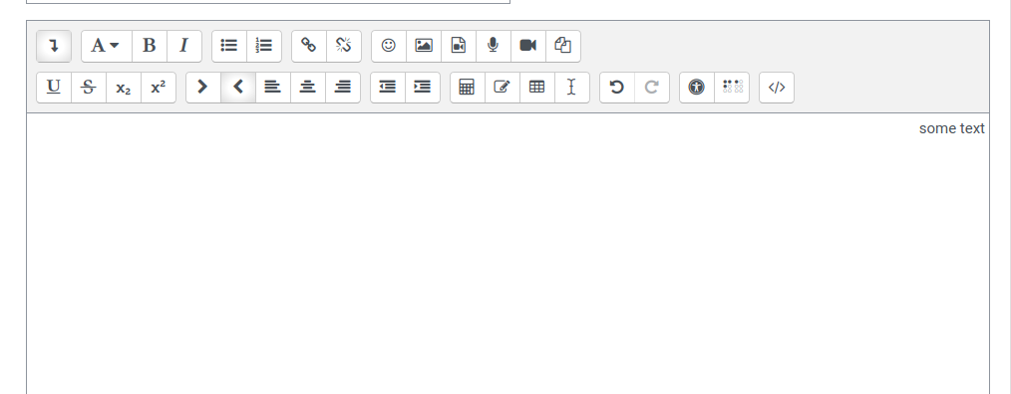This screenshot has height=394, width=1011.
Task: Insert a table
Action: coord(537,87)
